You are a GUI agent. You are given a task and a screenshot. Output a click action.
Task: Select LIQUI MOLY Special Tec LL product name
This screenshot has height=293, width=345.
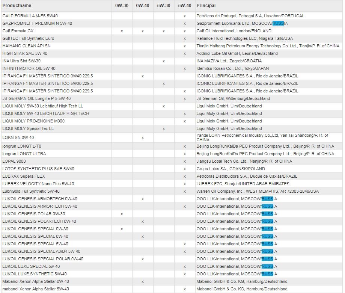click(x=28, y=128)
